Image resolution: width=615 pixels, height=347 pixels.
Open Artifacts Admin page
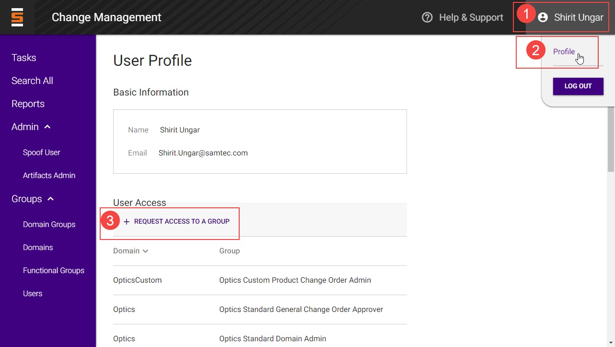[49, 176]
